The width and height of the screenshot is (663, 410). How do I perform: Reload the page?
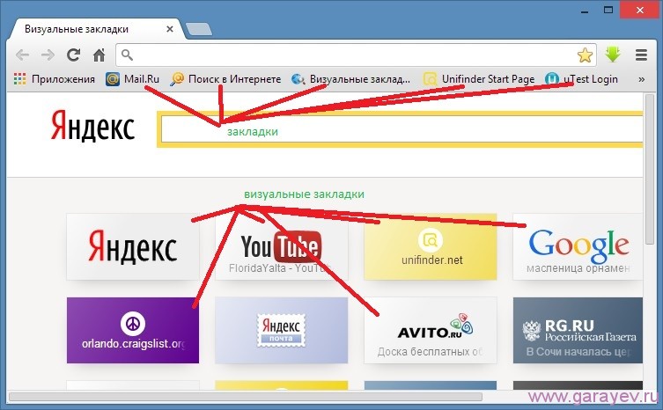click(74, 55)
